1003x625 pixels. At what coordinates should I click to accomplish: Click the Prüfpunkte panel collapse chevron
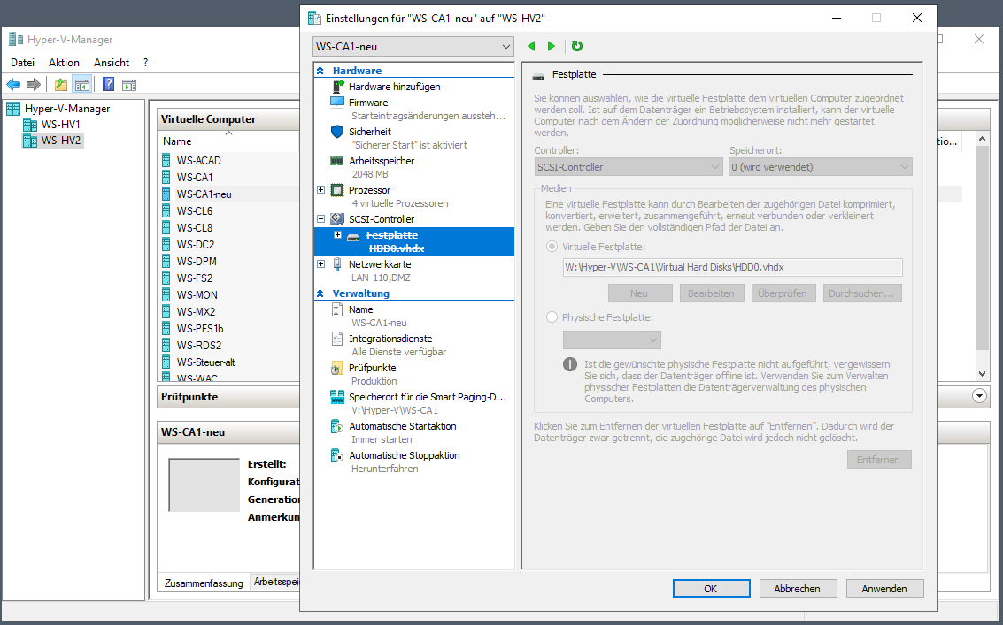pos(979,396)
